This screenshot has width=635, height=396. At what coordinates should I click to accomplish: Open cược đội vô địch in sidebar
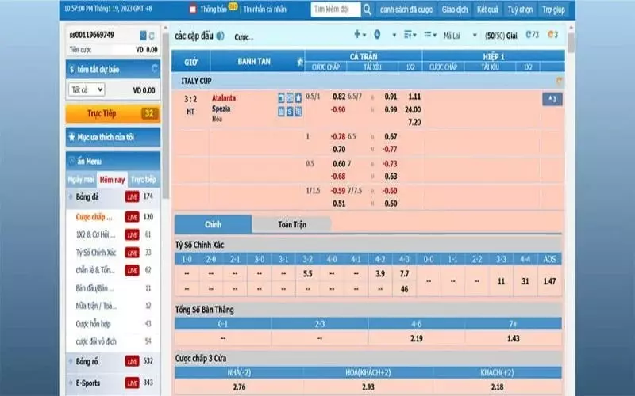click(x=96, y=341)
